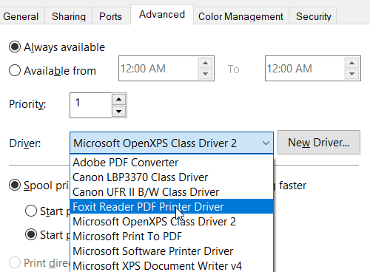The height and width of the screenshot is (272, 370).
Task: Increase the To end time
Action: click(x=352, y=63)
